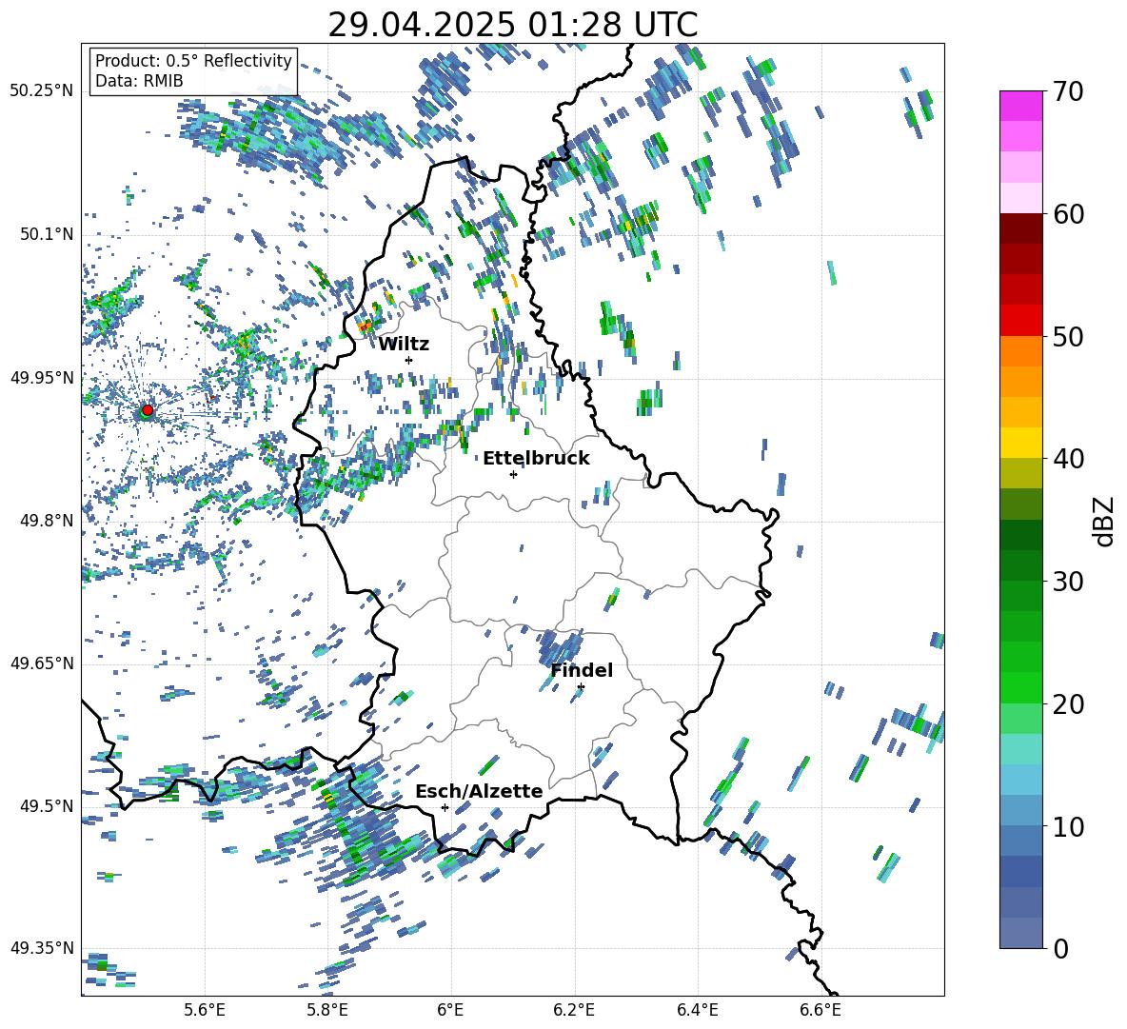Viewport: 1127px width, 1029px height.
Task: Click the 49.35°N latitude label
Action: (x=42, y=948)
